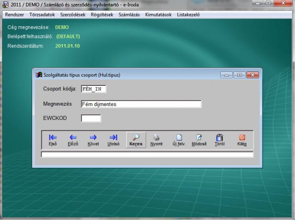The height and width of the screenshot is (220, 295).
Task: Expand the Kimutatások menu
Action: coord(158,15)
